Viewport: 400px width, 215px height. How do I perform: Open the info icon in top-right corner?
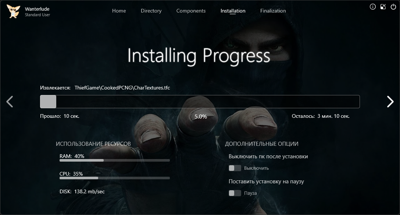(x=373, y=7)
